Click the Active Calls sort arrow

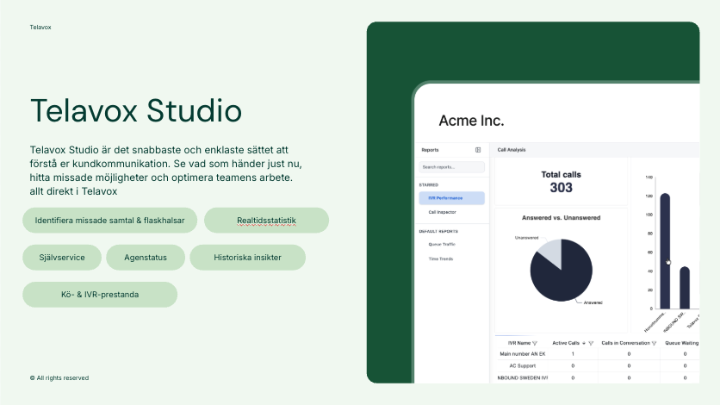point(584,343)
